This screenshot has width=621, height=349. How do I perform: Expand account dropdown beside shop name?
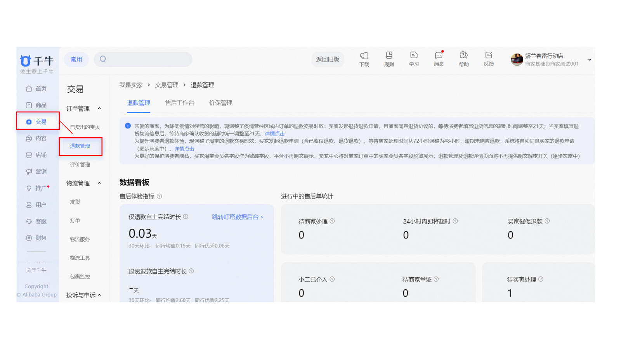click(590, 60)
